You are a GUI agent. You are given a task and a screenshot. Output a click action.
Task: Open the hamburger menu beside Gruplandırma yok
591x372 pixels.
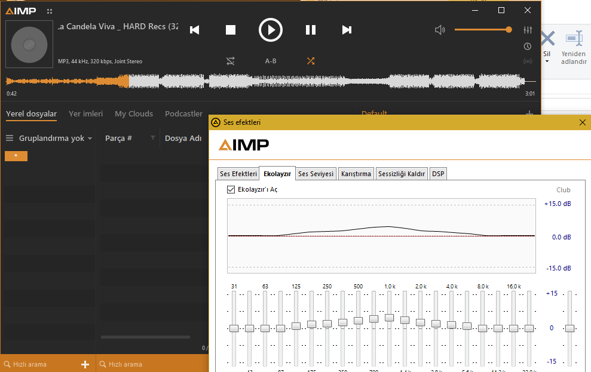coord(10,138)
